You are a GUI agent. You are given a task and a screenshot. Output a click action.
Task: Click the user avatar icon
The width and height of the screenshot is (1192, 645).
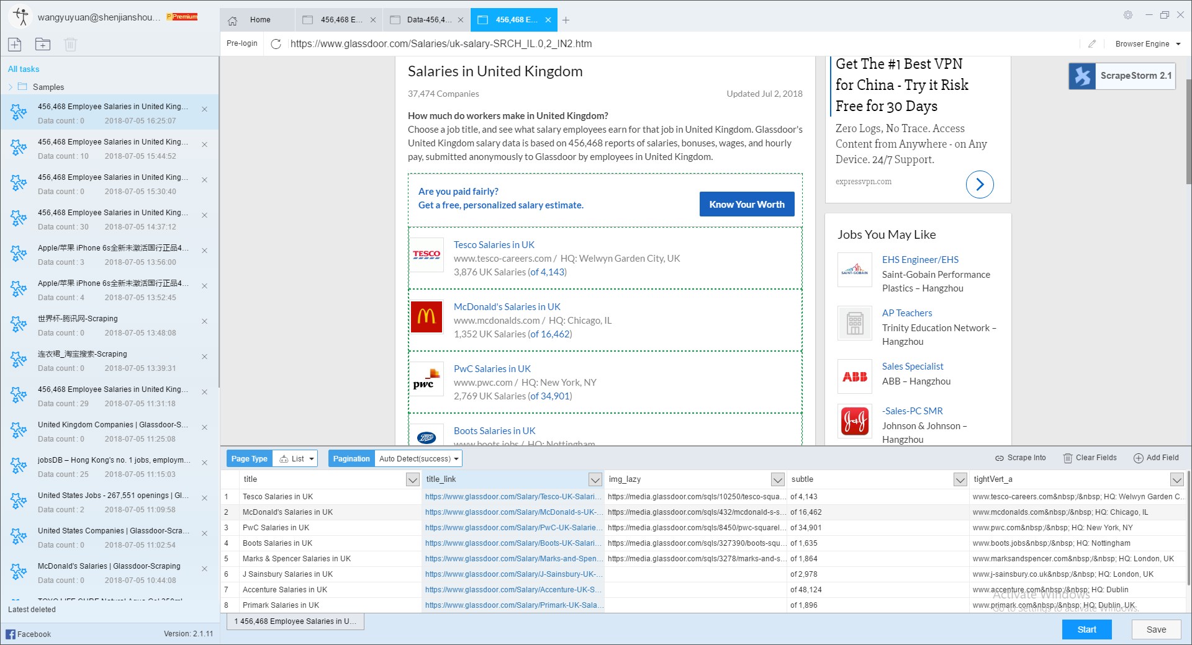(x=21, y=16)
